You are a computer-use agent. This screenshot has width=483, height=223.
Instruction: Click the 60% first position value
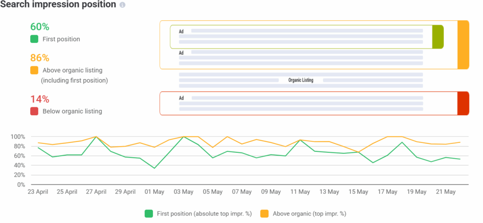click(40, 27)
